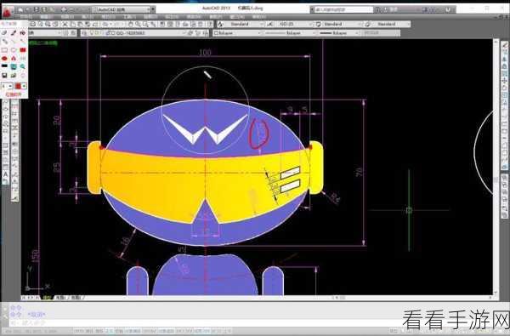This screenshot has height=336, width=510.
Task: Open the 绘图 Draw menu
Action: click(x=150, y=17)
